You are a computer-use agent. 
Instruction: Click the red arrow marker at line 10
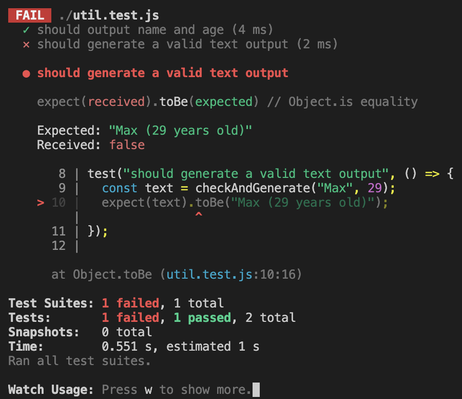pos(41,203)
